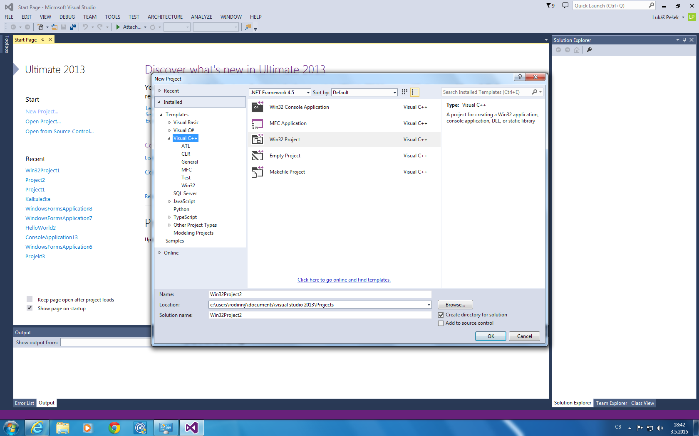Open the notifications flag icon

tap(550, 5)
